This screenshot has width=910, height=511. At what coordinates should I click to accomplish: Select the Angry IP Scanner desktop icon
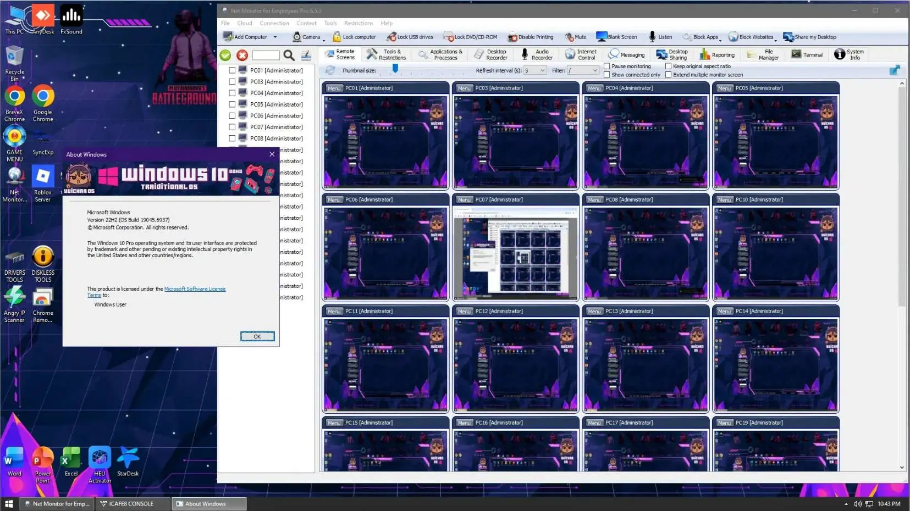14,304
